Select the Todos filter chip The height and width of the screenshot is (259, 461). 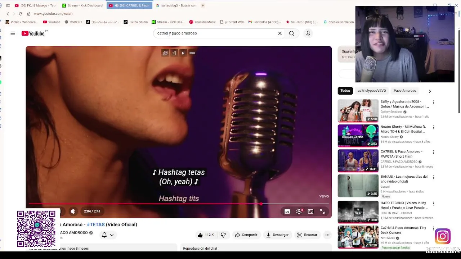345,91
